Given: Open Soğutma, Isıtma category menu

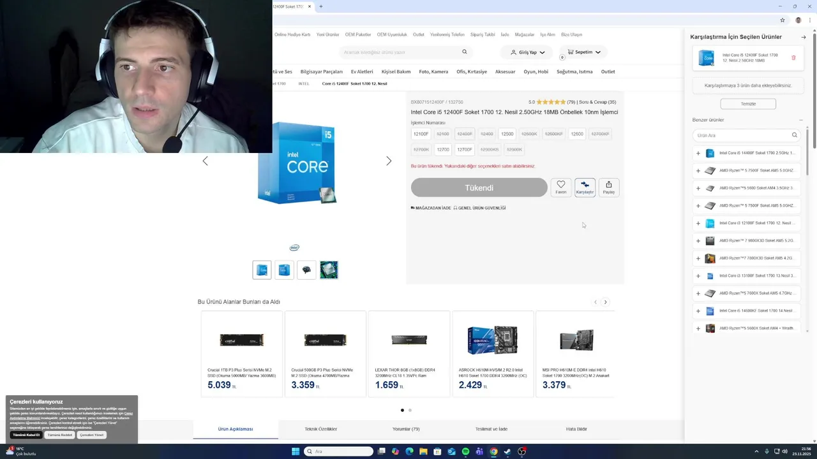Looking at the screenshot, I should [574, 71].
